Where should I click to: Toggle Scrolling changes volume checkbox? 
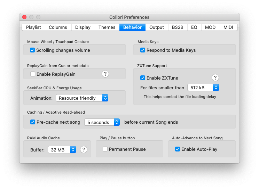(32, 50)
